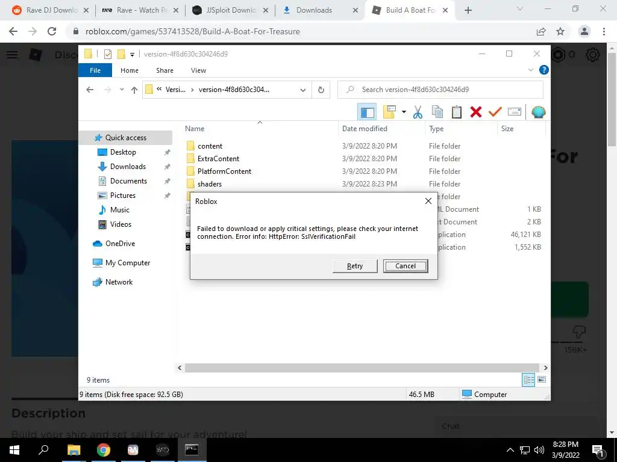
Task: Close the Roblox error dialog
Action: click(x=428, y=201)
